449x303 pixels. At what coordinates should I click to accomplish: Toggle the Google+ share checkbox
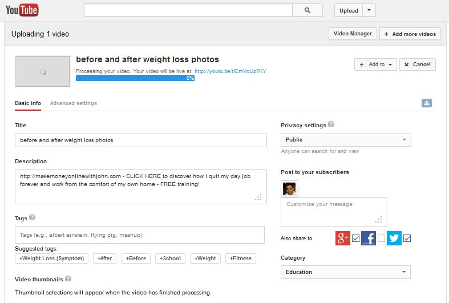(355, 239)
